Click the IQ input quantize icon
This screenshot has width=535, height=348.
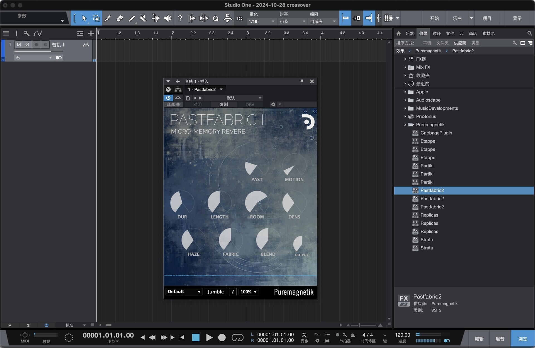tap(240, 18)
